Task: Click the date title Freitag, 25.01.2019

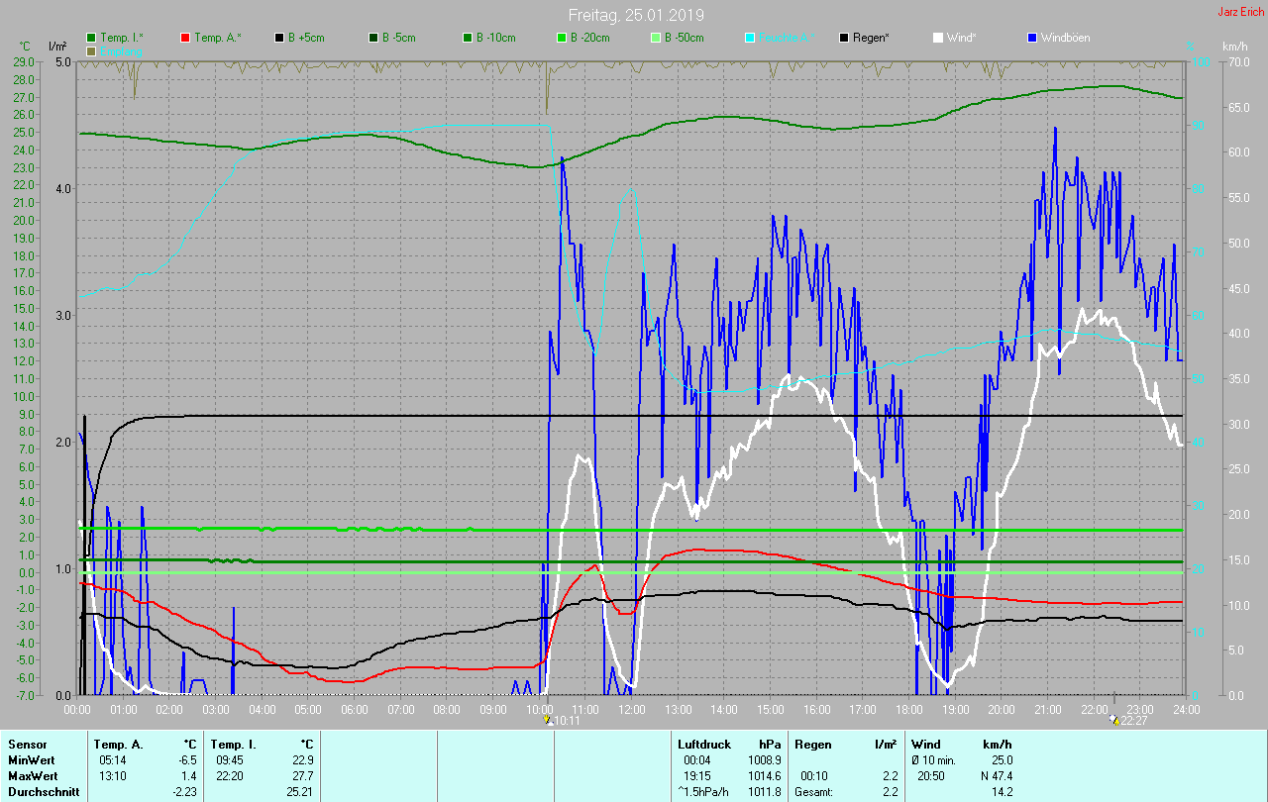Action: (x=637, y=15)
